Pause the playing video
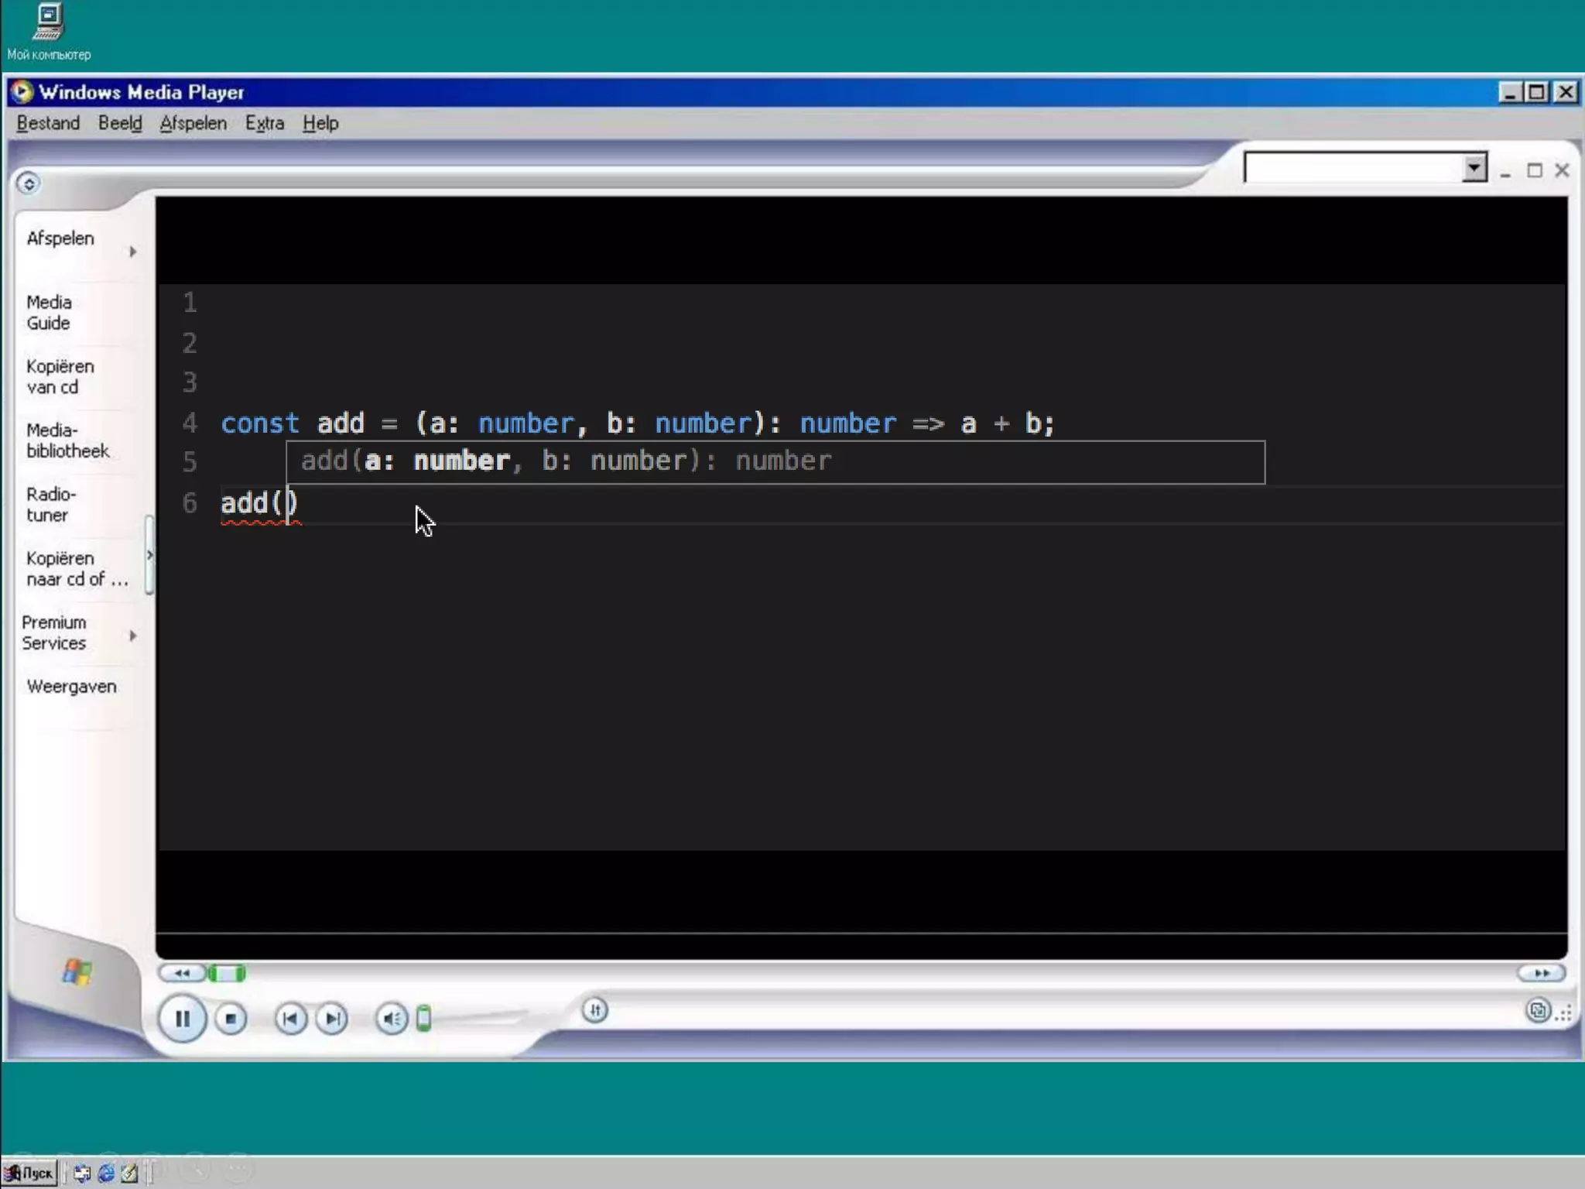The width and height of the screenshot is (1585, 1189). point(182,1019)
